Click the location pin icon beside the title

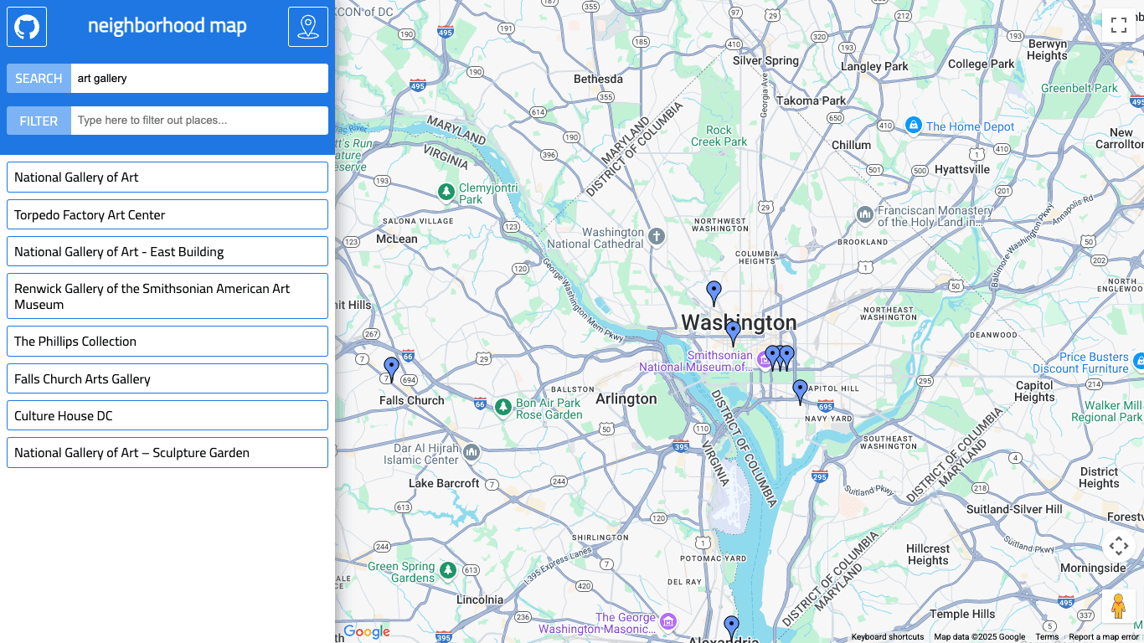(308, 26)
